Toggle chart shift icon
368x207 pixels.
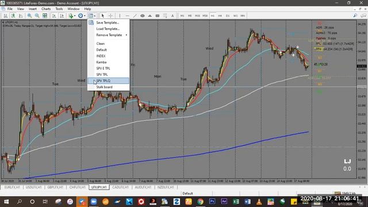click(62, 16)
